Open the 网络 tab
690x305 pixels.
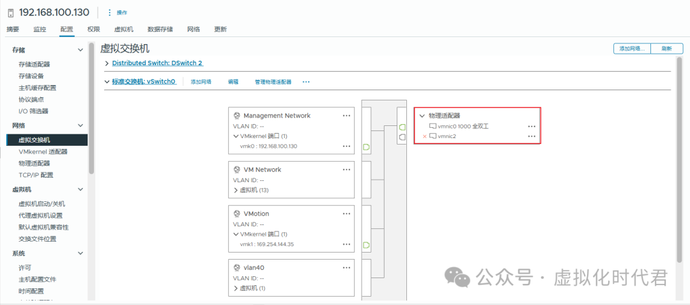click(x=194, y=29)
